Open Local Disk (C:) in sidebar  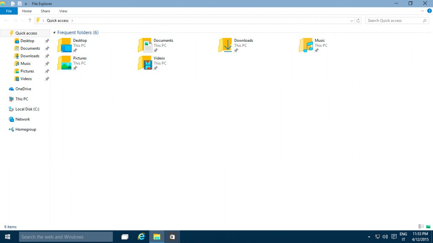(27, 109)
